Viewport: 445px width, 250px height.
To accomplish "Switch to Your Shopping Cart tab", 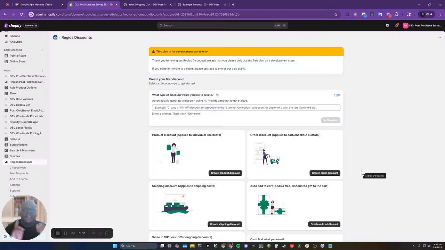I will 147,5.
